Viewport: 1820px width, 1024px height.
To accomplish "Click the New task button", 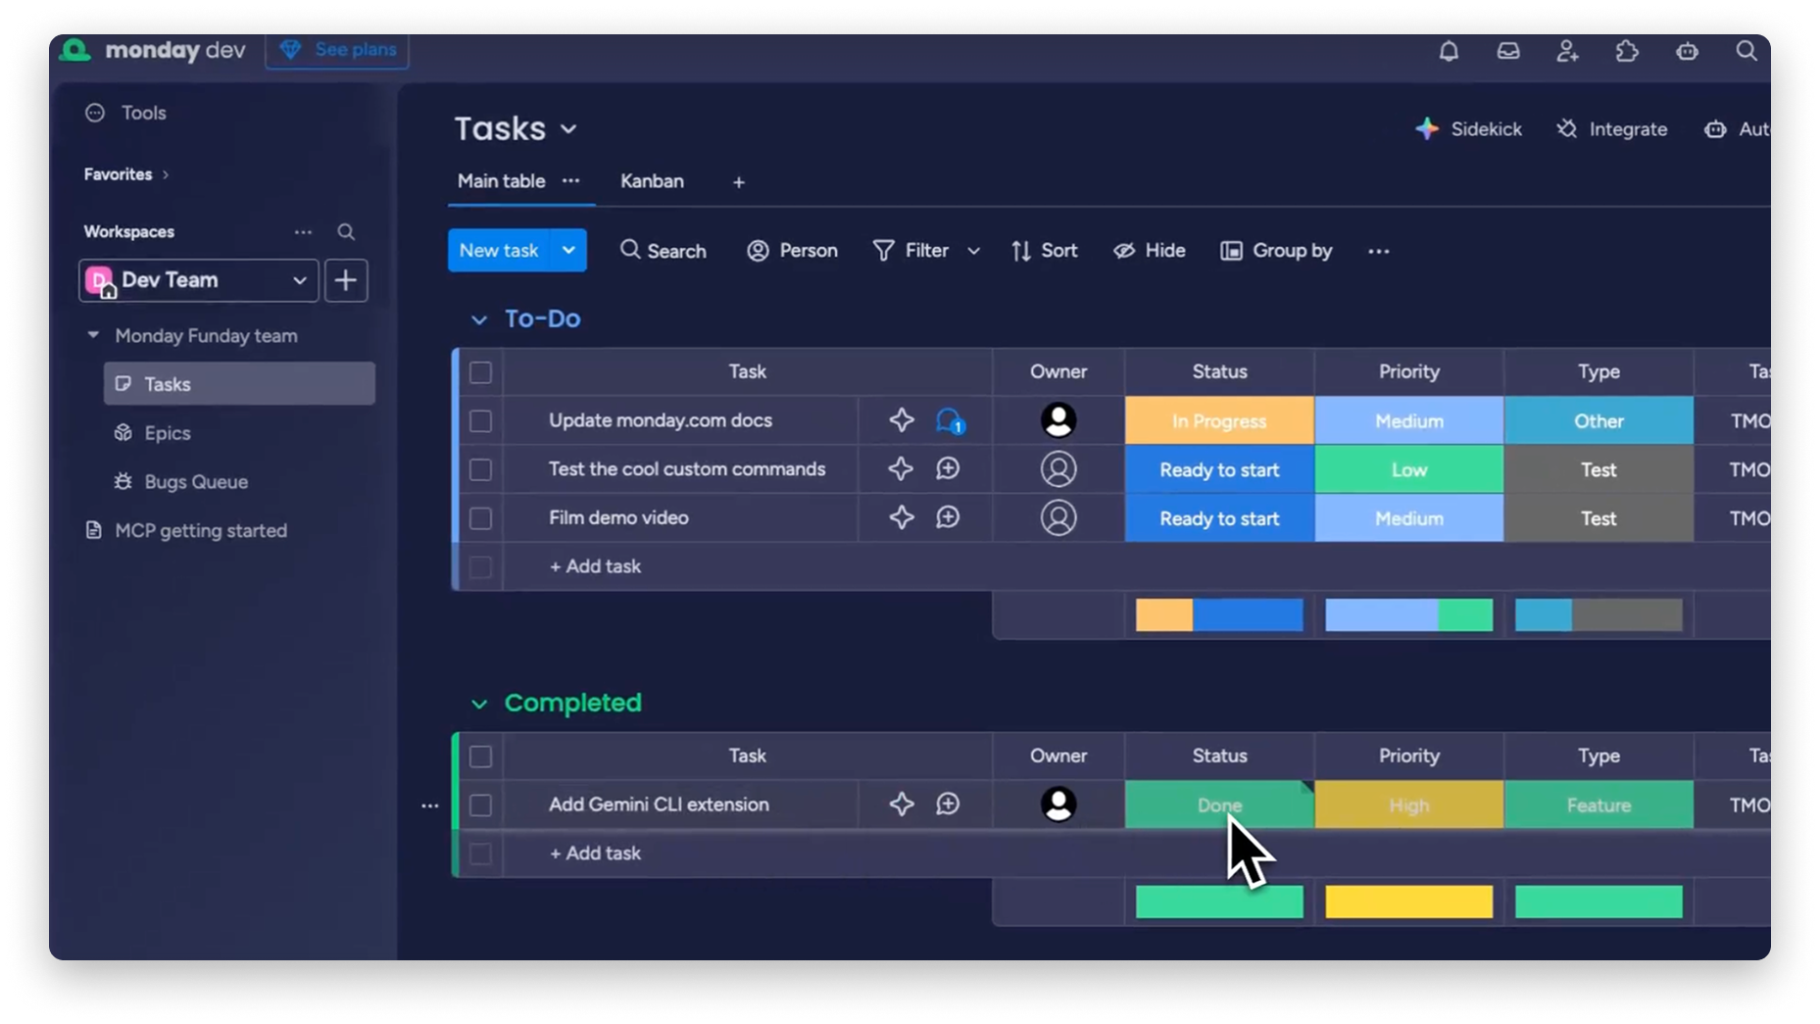I will coord(502,250).
